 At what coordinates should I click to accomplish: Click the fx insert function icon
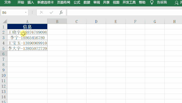[61, 12]
